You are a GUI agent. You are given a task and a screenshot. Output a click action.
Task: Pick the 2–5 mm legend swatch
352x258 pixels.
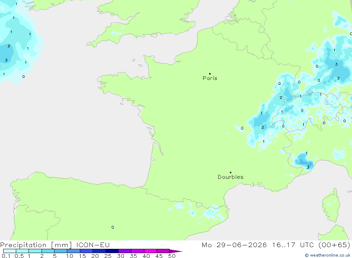[x=48, y=251]
